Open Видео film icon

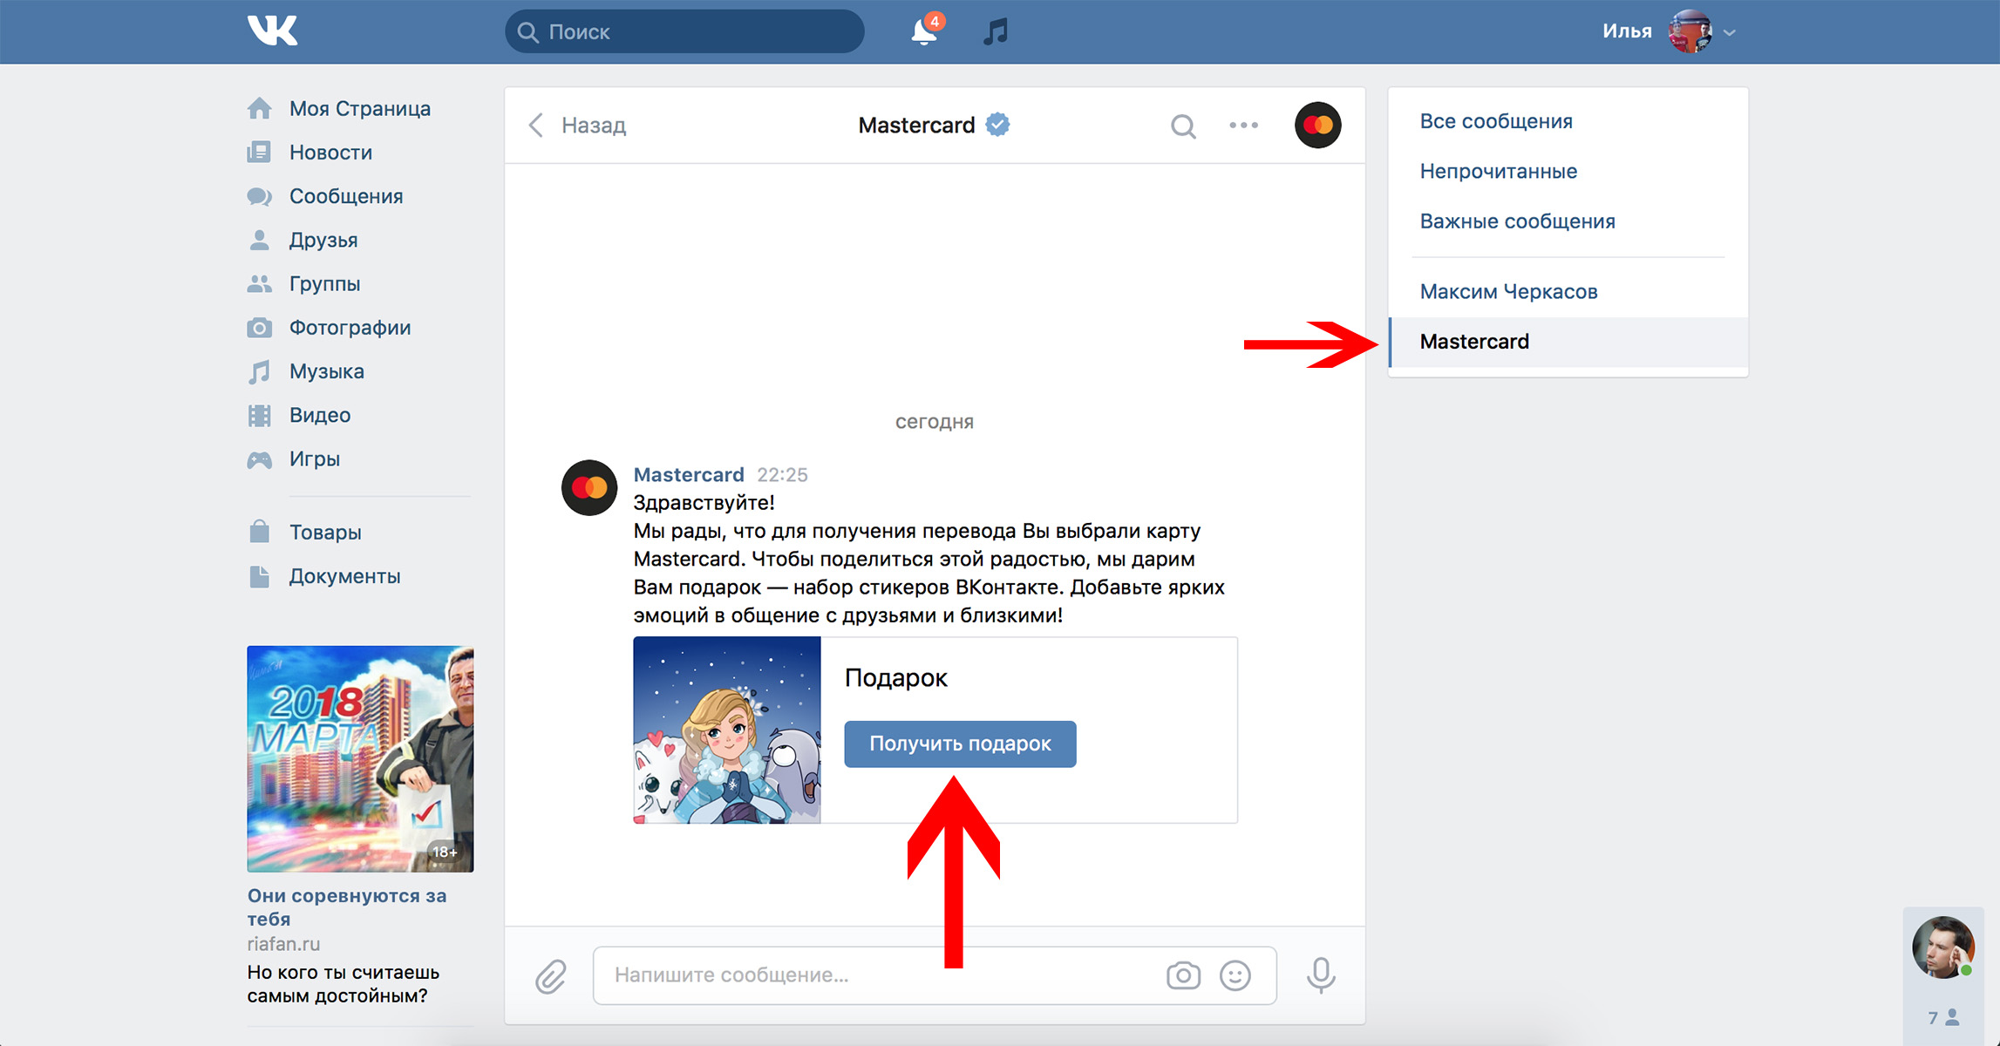(x=259, y=415)
